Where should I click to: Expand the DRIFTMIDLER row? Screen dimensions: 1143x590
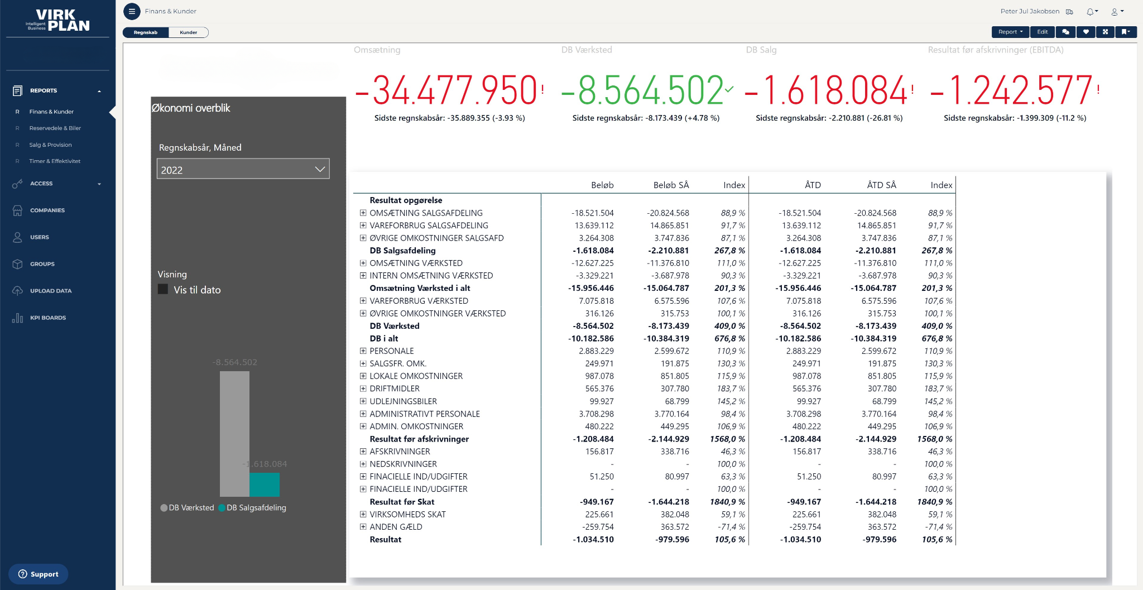[x=363, y=388]
